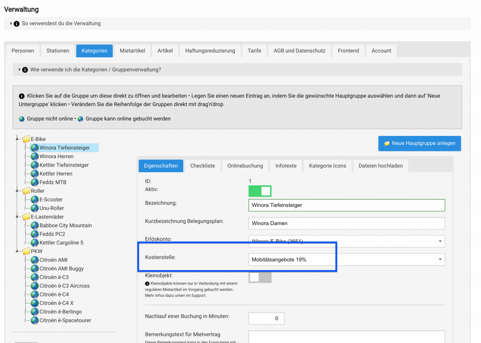The width and height of the screenshot is (481, 343).
Task: Select Citroën ë-C3 tree entry
Action: pos(54,277)
